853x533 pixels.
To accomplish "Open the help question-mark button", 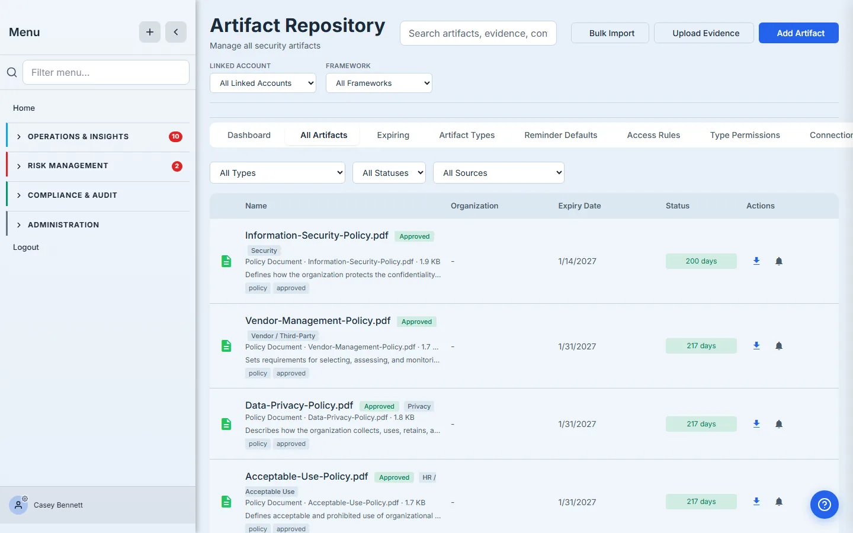I will tap(825, 505).
